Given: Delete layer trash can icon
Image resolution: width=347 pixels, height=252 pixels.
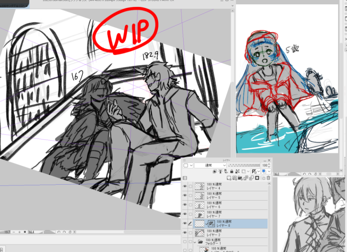Looking at the screenshot, I should point(268,178).
